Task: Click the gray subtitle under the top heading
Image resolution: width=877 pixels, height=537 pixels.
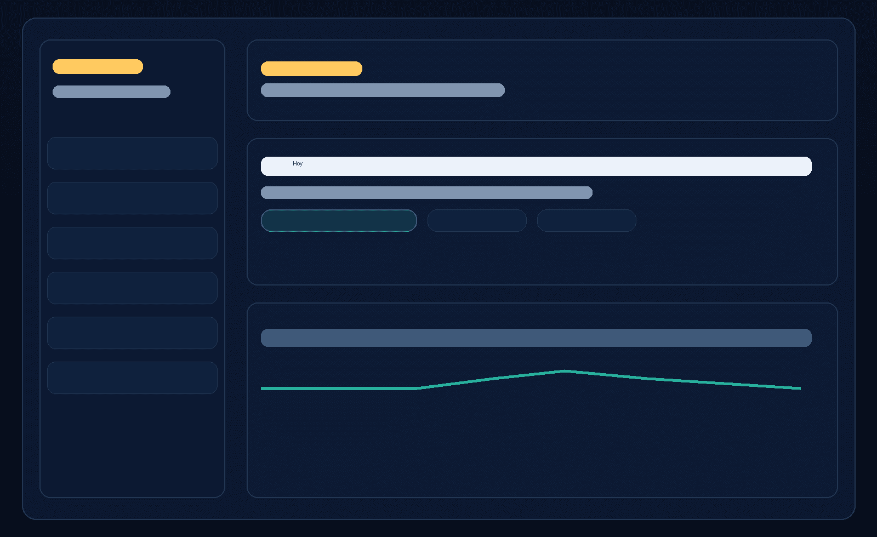Action: click(383, 90)
